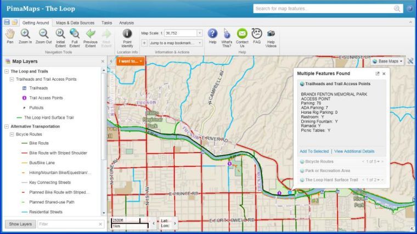The height and width of the screenshot is (234, 417).
Task: Open the Map Scale dropdown
Action: pyautogui.click(x=199, y=33)
